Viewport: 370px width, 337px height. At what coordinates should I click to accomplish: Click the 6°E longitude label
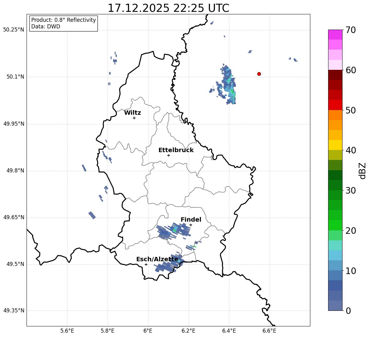click(148, 331)
